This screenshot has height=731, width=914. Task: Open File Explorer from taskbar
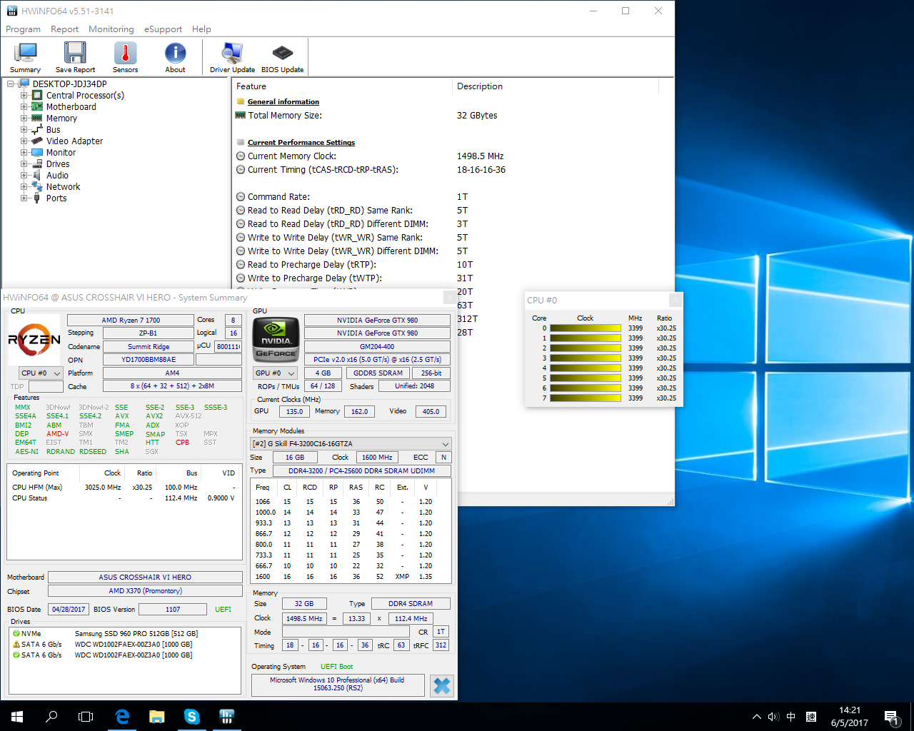[x=157, y=717]
